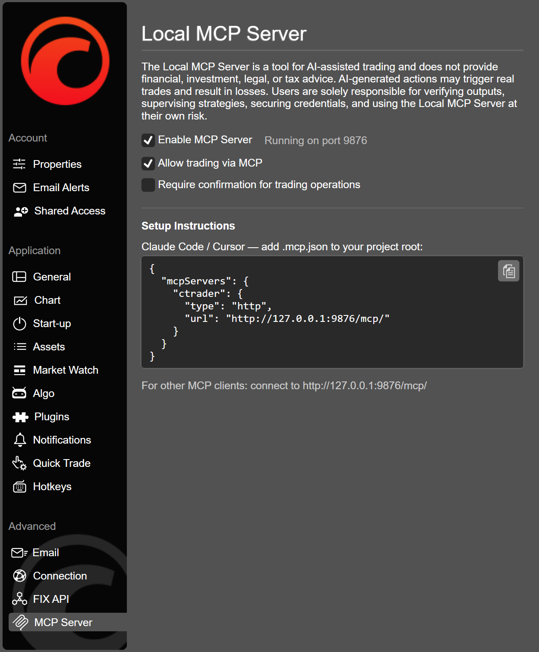This screenshot has height=652, width=539.
Task: Click the Advanced section header
Action: coord(32,526)
